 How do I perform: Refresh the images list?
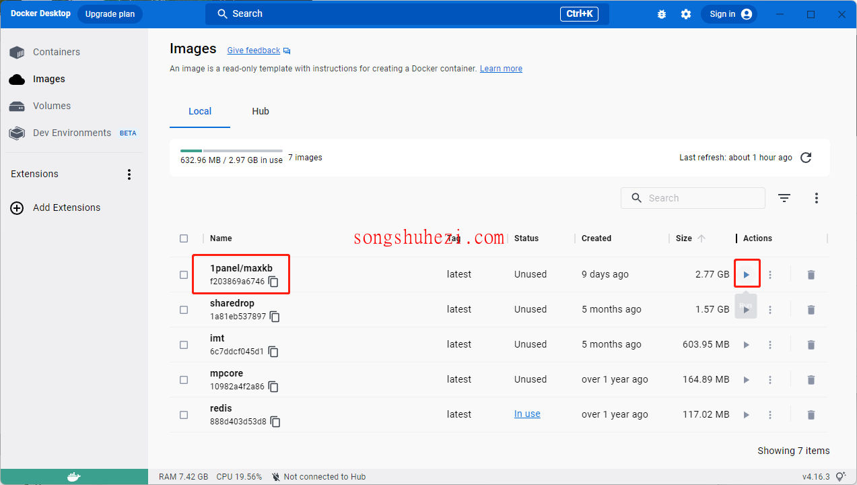pyautogui.click(x=806, y=158)
